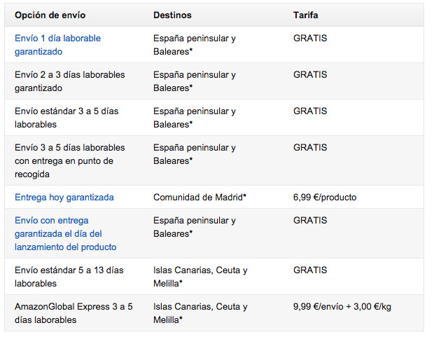Click GRATIS in the Envío 1 día laborable row
Image resolution: width=434 pixels, height=337 pixels.
click(x=310, y=38)
